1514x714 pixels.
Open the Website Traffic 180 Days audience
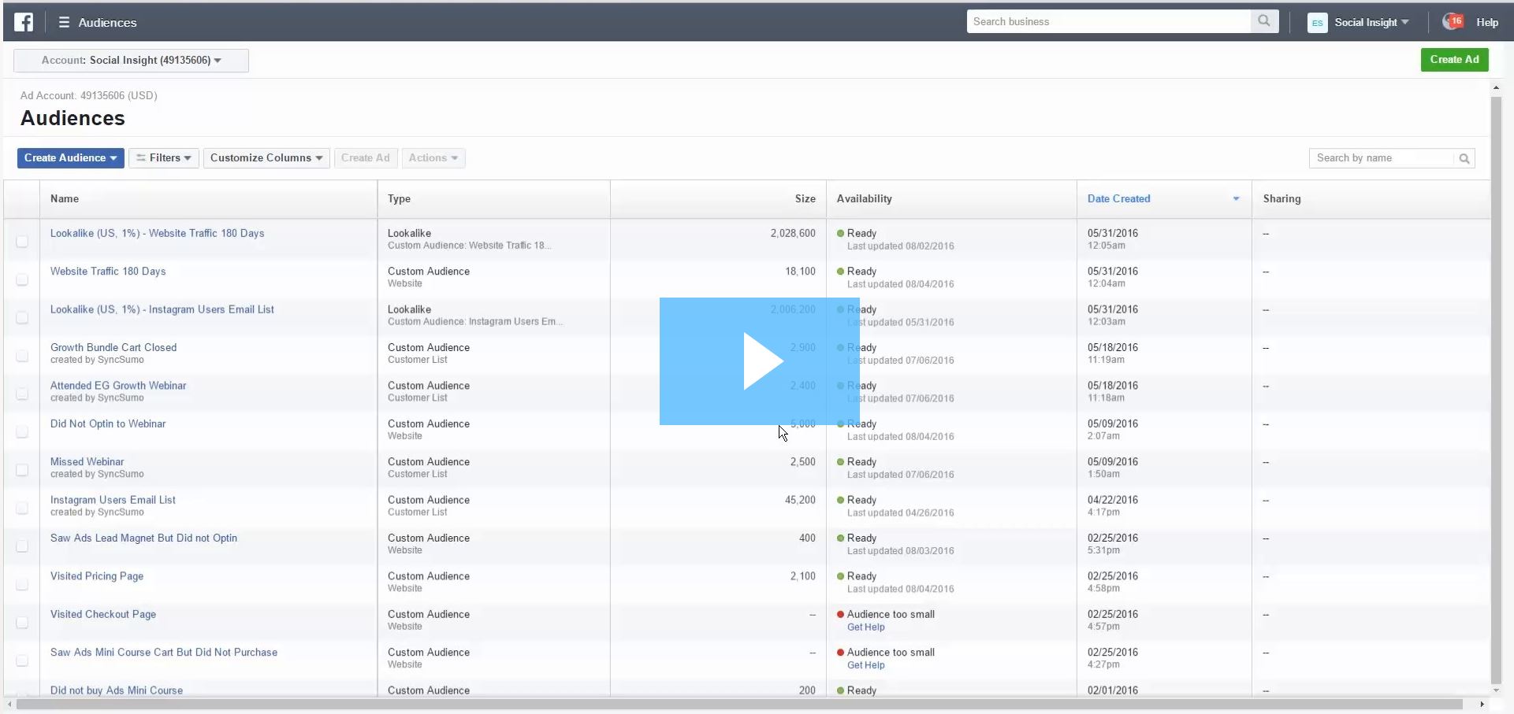point(108,272)
